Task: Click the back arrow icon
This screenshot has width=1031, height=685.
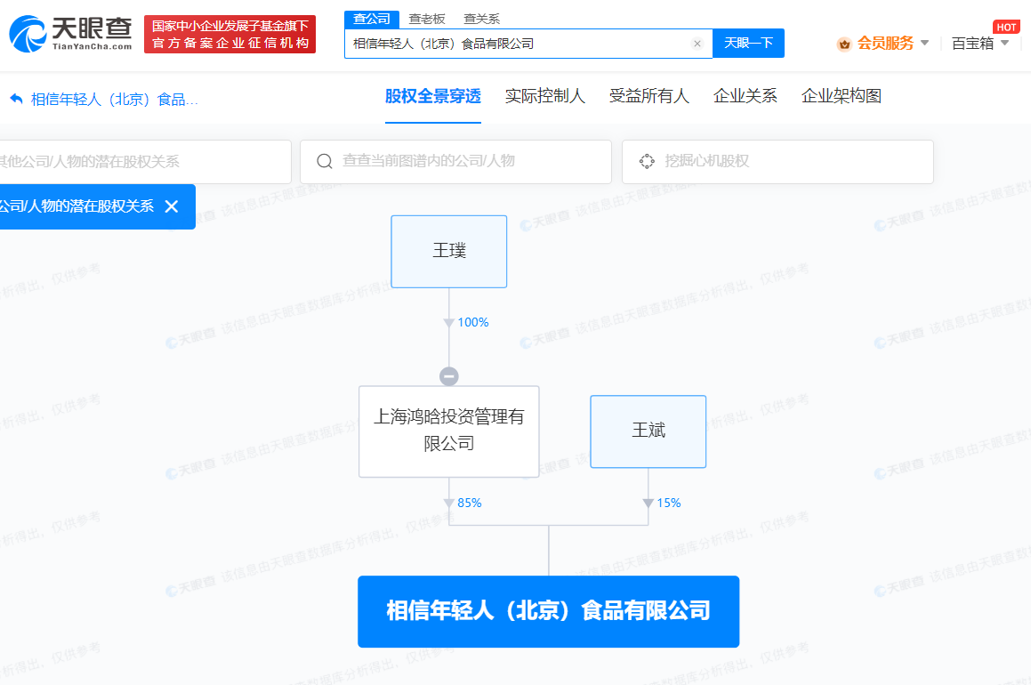Action: 16,99
